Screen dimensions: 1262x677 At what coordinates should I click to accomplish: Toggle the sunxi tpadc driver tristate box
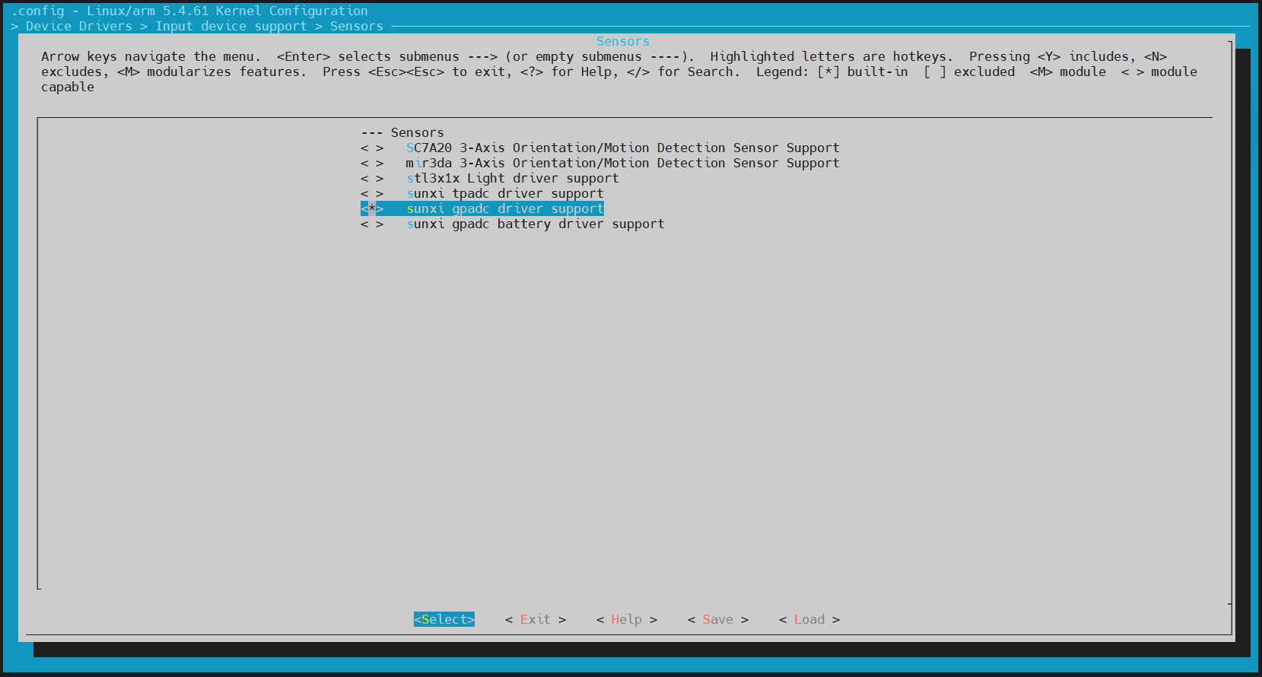[372, 193]
